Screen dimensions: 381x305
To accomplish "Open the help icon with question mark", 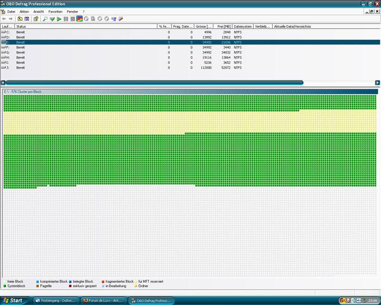I will (x=36, y=19).
